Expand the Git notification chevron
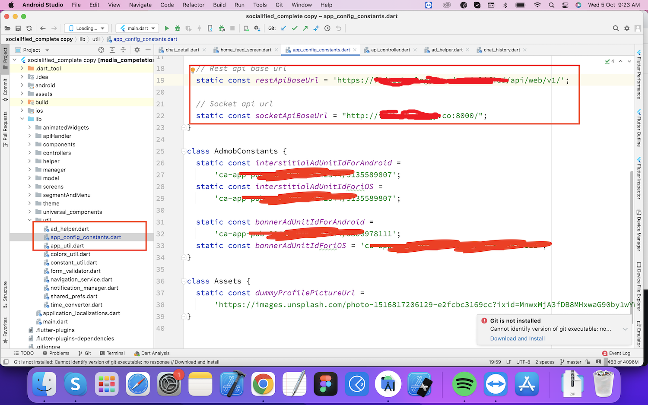648x405 pixels. 625,329
